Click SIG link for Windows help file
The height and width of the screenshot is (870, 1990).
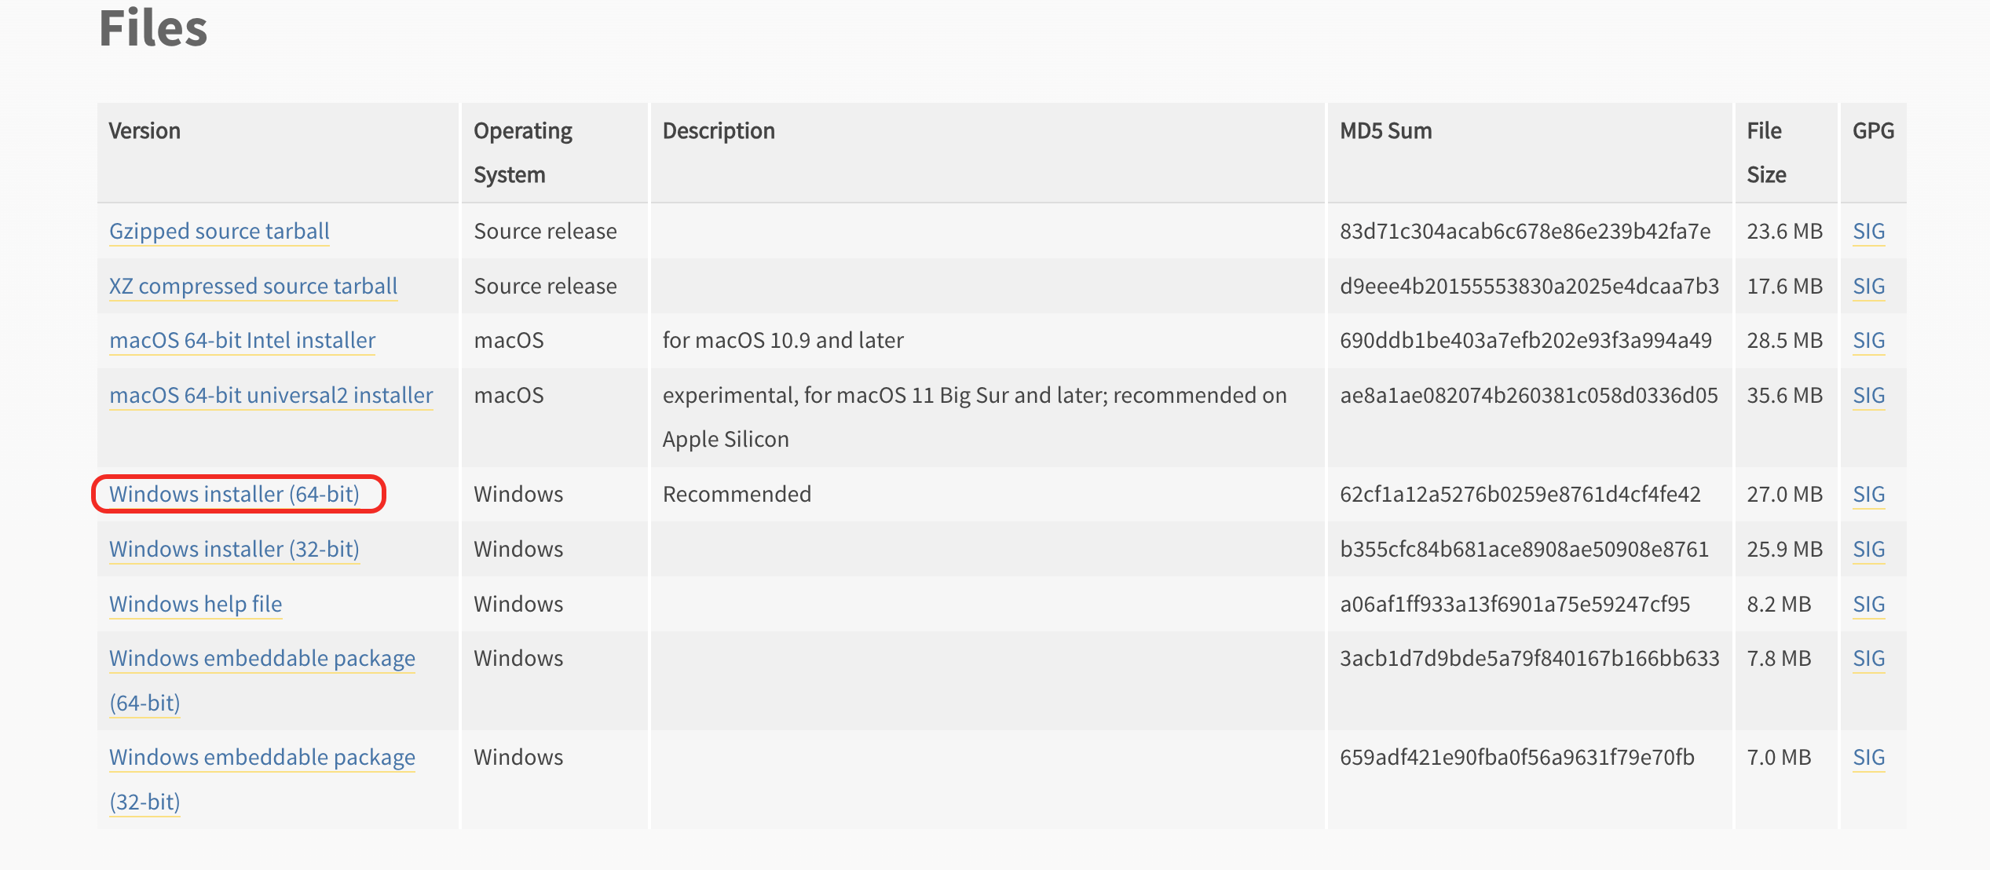[x=1868, y=605]
